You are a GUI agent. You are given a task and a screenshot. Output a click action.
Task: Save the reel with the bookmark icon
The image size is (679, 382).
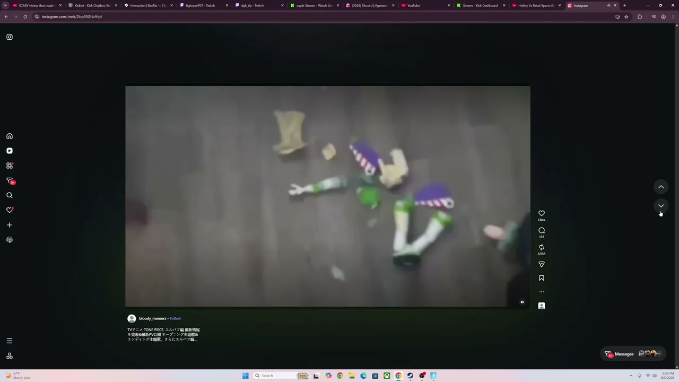coord(542,278)
